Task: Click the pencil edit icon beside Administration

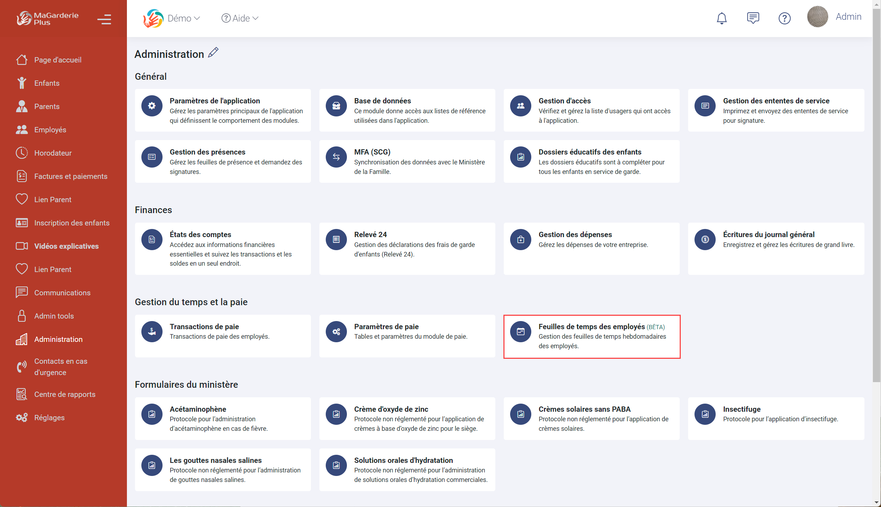Action: pos(213,53)
